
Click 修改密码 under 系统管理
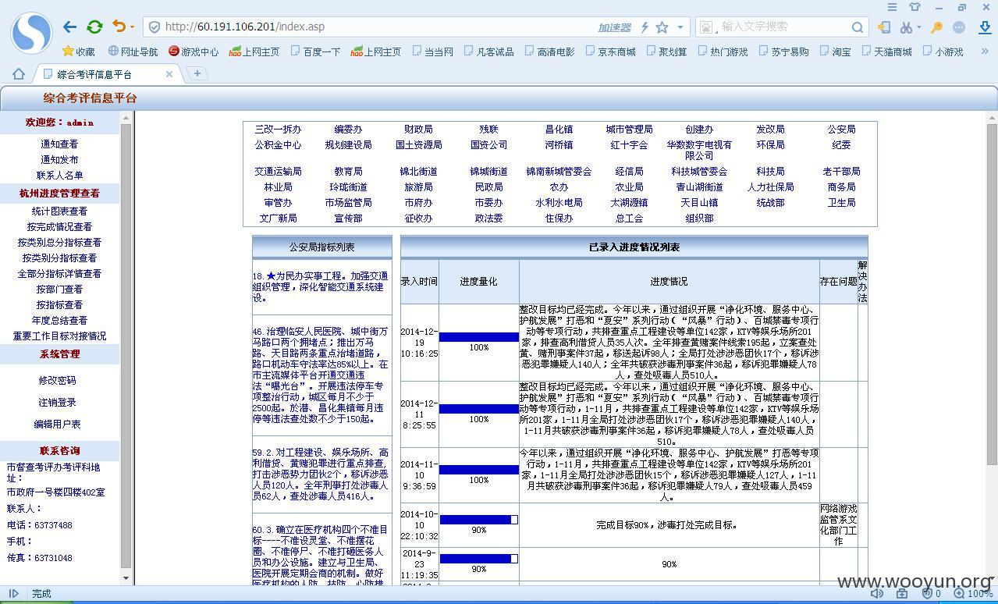click(58, 381)
